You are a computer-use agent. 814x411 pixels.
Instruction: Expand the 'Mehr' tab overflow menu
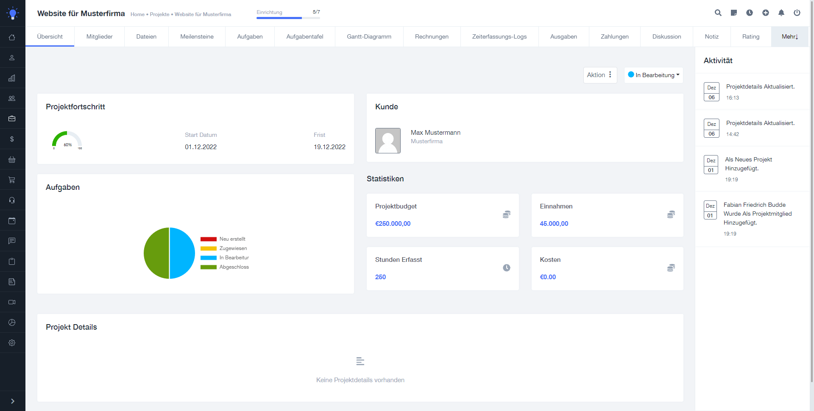point(789,37)
